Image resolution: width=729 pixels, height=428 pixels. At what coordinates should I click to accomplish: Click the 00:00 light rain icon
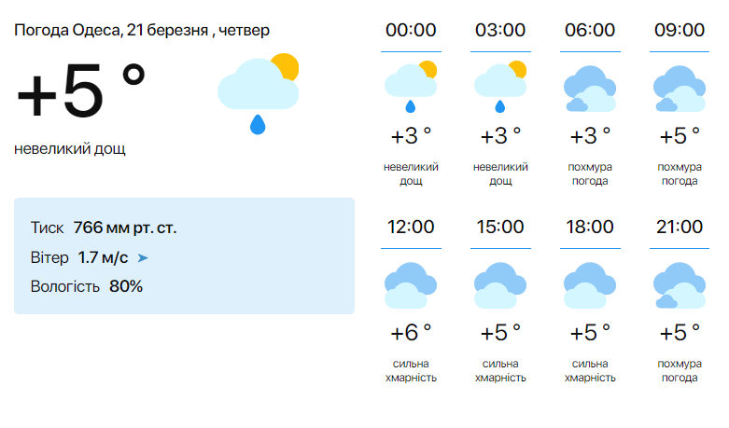pos(411,84)
